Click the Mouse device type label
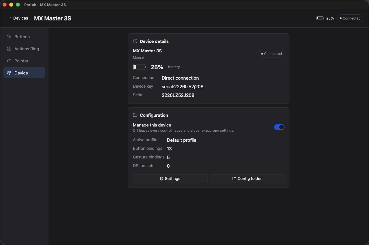The width and height of the screenshot is (369, 245). (x=138, y=58)
